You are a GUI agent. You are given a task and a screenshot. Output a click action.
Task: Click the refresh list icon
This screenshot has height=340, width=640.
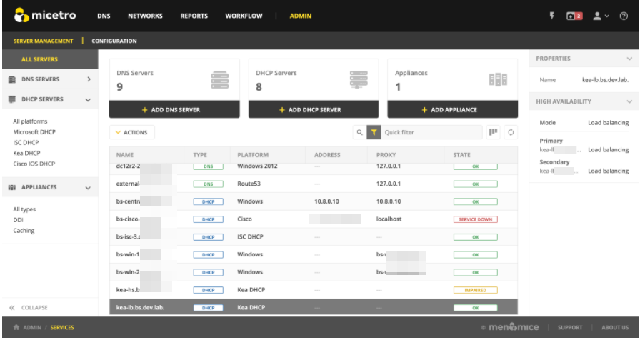(511, 132)
